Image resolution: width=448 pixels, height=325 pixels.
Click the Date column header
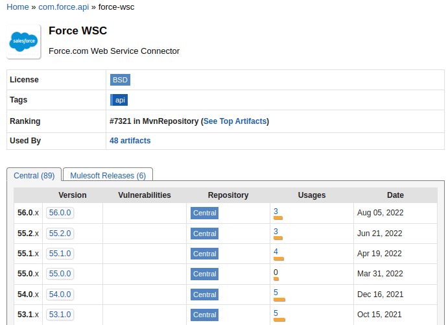395,195
